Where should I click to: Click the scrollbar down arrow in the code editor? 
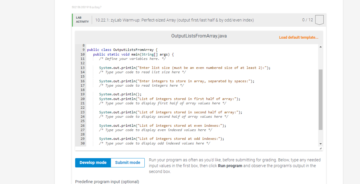tap(320, 143)
